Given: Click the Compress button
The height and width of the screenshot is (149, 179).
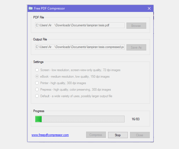Looking at the screenshot, I should (x=96, y=135).
